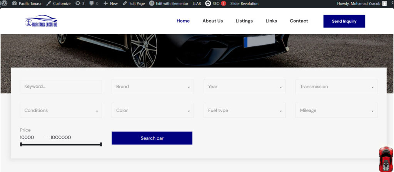This screenshot has height=172, width=394.
Task: Expand the Brand dropdown
Action: tap(153, 87)
